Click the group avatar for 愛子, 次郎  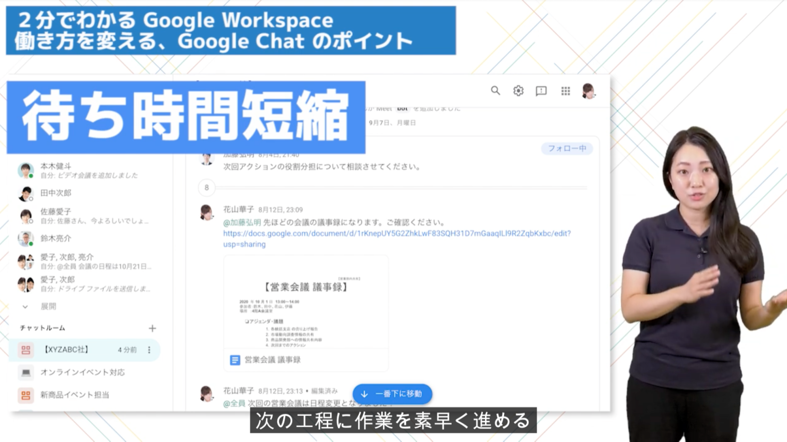[x=26, y=284]
